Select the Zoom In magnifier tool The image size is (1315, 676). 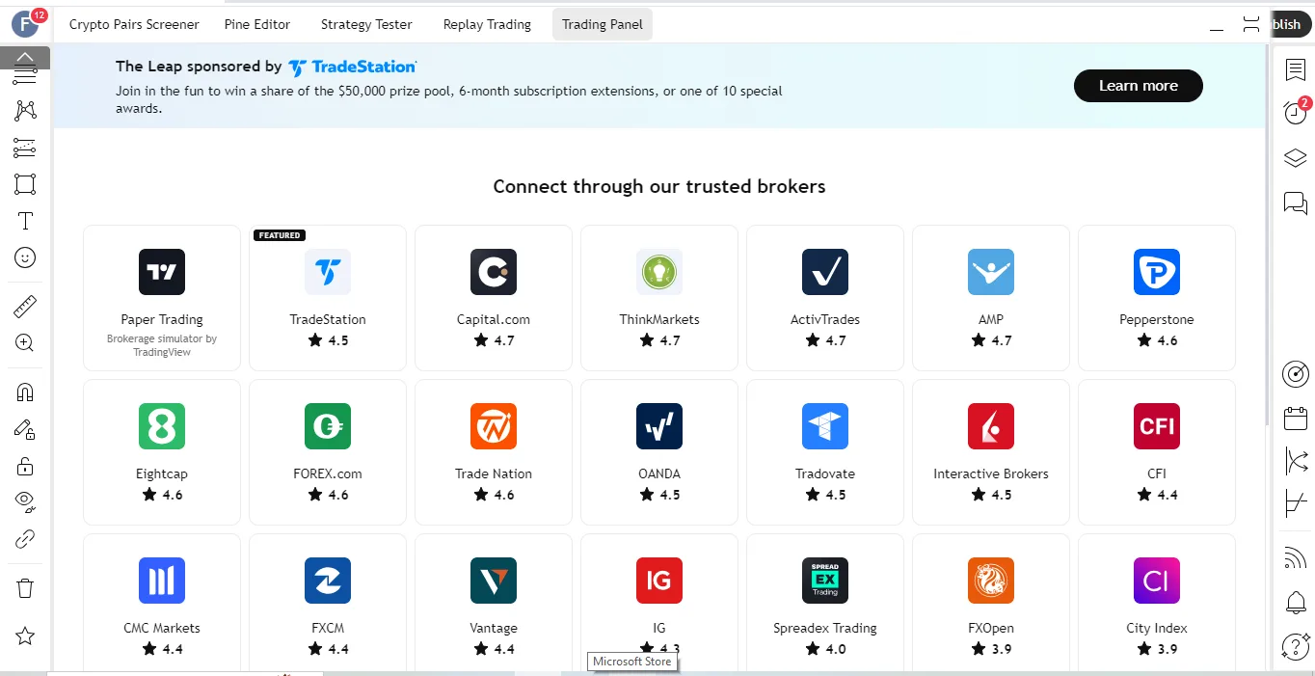pos(25,343)
